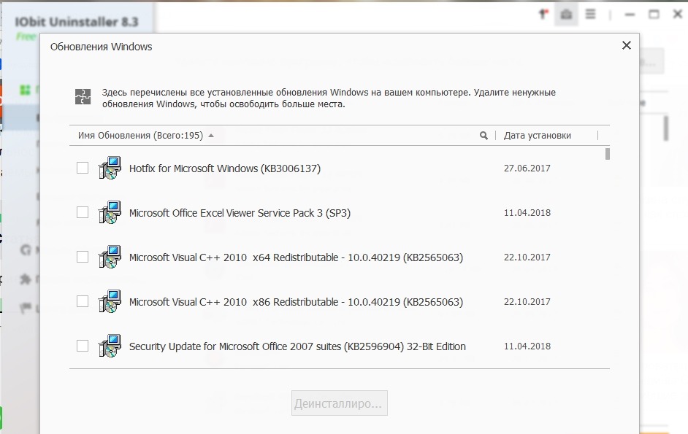Screen dimensions: 688x434
Task: Select Microsoft Visual C++ 2010 x64 Redistributable row
Action: point(339,257)
